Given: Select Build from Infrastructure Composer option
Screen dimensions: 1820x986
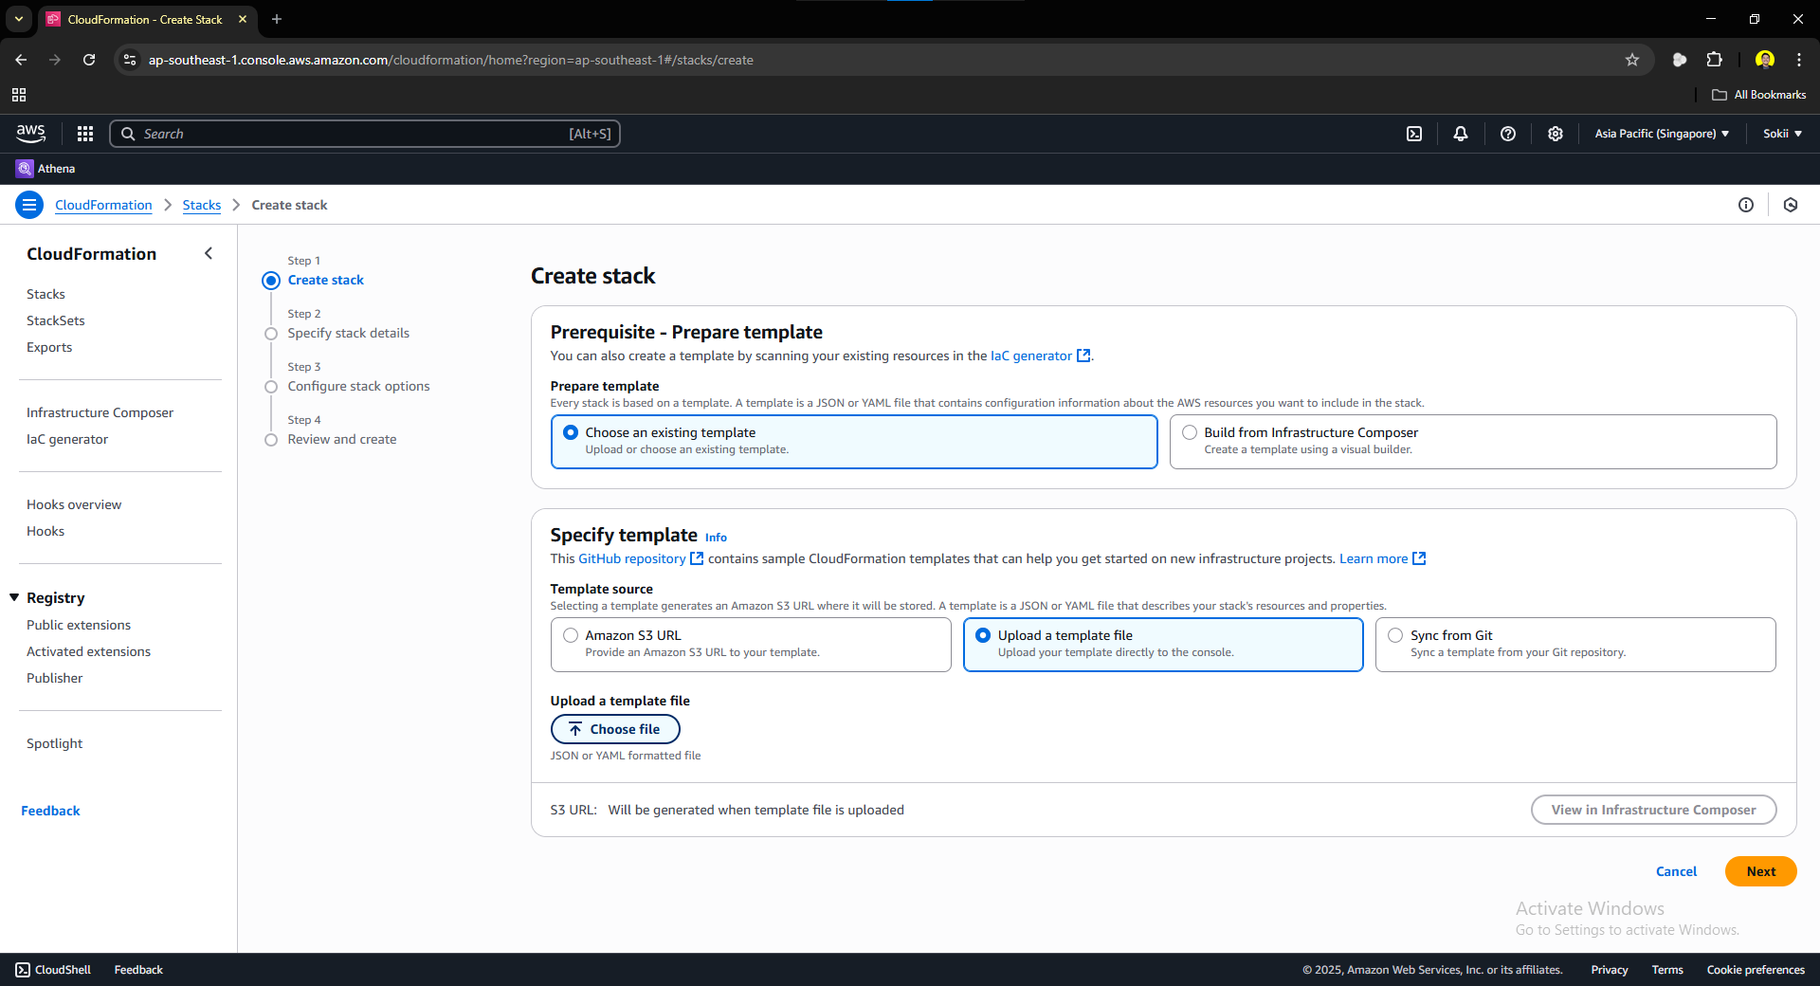Looking at the screenshot, I should pos(1473,442).
